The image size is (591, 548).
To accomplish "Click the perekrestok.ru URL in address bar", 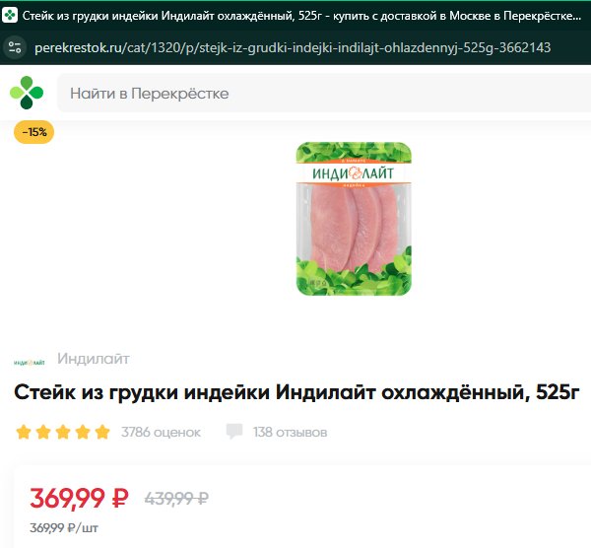I will coord(293,47).
